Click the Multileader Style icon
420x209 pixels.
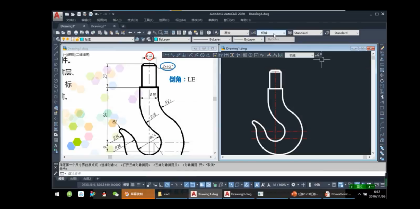coord(327,33)
